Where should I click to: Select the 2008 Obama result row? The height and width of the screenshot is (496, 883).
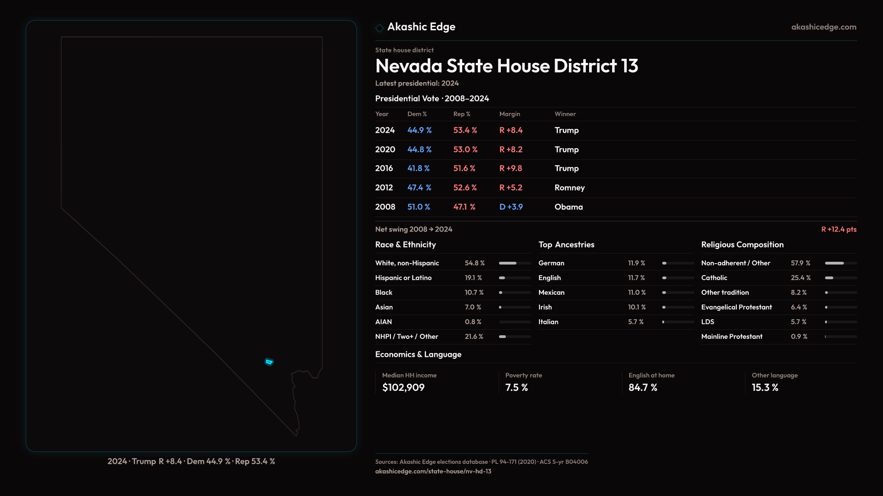478,207
